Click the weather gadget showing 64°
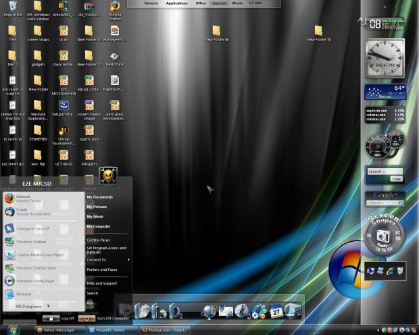 click(x=385, y=92)
